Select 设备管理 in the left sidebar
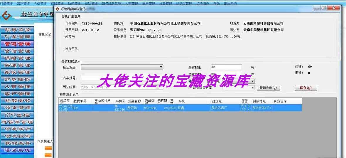346x158 pixels. [x=17, y=108]
